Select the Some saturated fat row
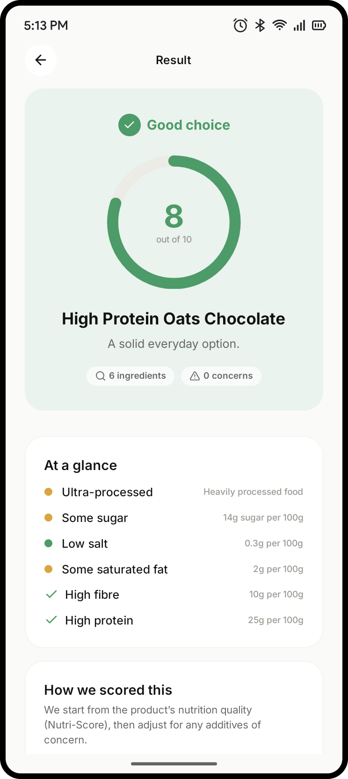The height and width of the screenshot is (779, 348). [174, 569]
